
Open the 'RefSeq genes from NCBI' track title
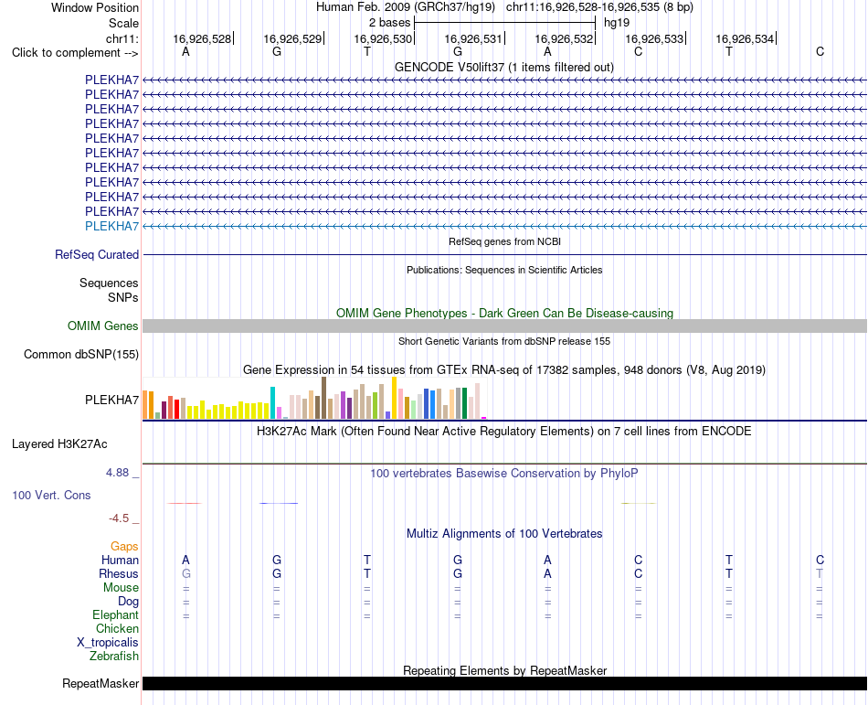coord(505,241)
